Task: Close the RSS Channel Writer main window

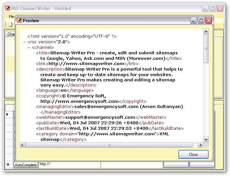Action: (220, 8)
